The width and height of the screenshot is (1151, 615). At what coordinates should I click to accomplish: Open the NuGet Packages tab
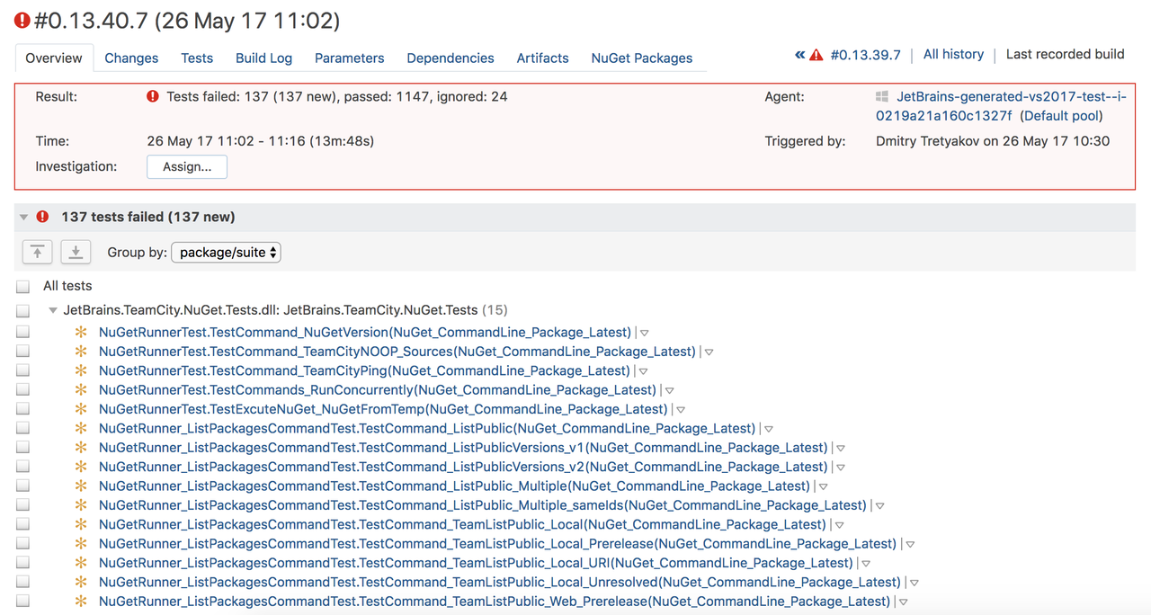[x=642, y=58]
